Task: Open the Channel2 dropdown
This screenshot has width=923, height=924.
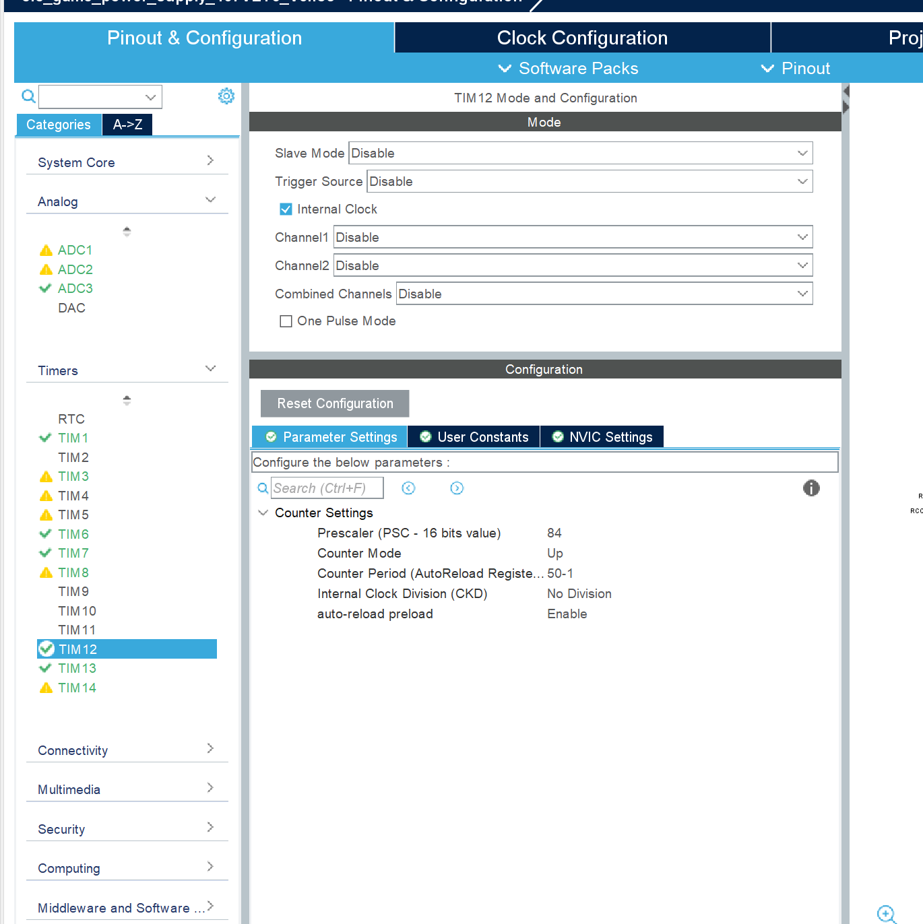Action: coord(573,265)
